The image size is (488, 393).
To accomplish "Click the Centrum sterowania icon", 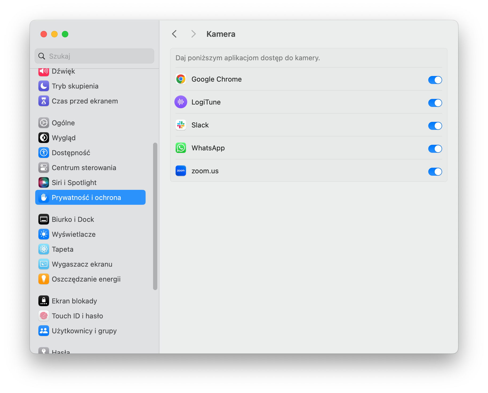I will pyautogui.click(x=43, y=168).
